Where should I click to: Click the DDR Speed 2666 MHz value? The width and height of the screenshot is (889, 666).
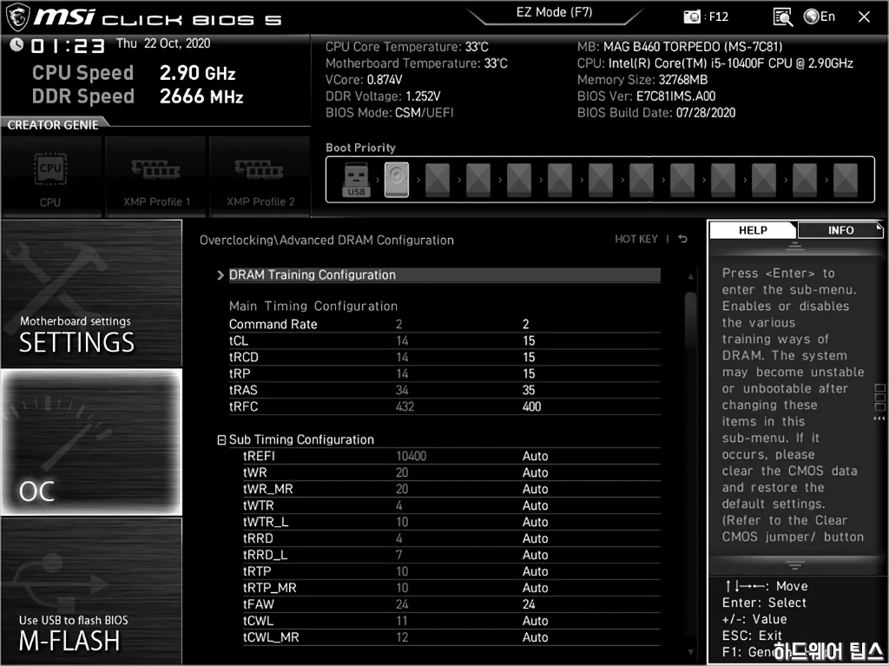coord(201,96)
